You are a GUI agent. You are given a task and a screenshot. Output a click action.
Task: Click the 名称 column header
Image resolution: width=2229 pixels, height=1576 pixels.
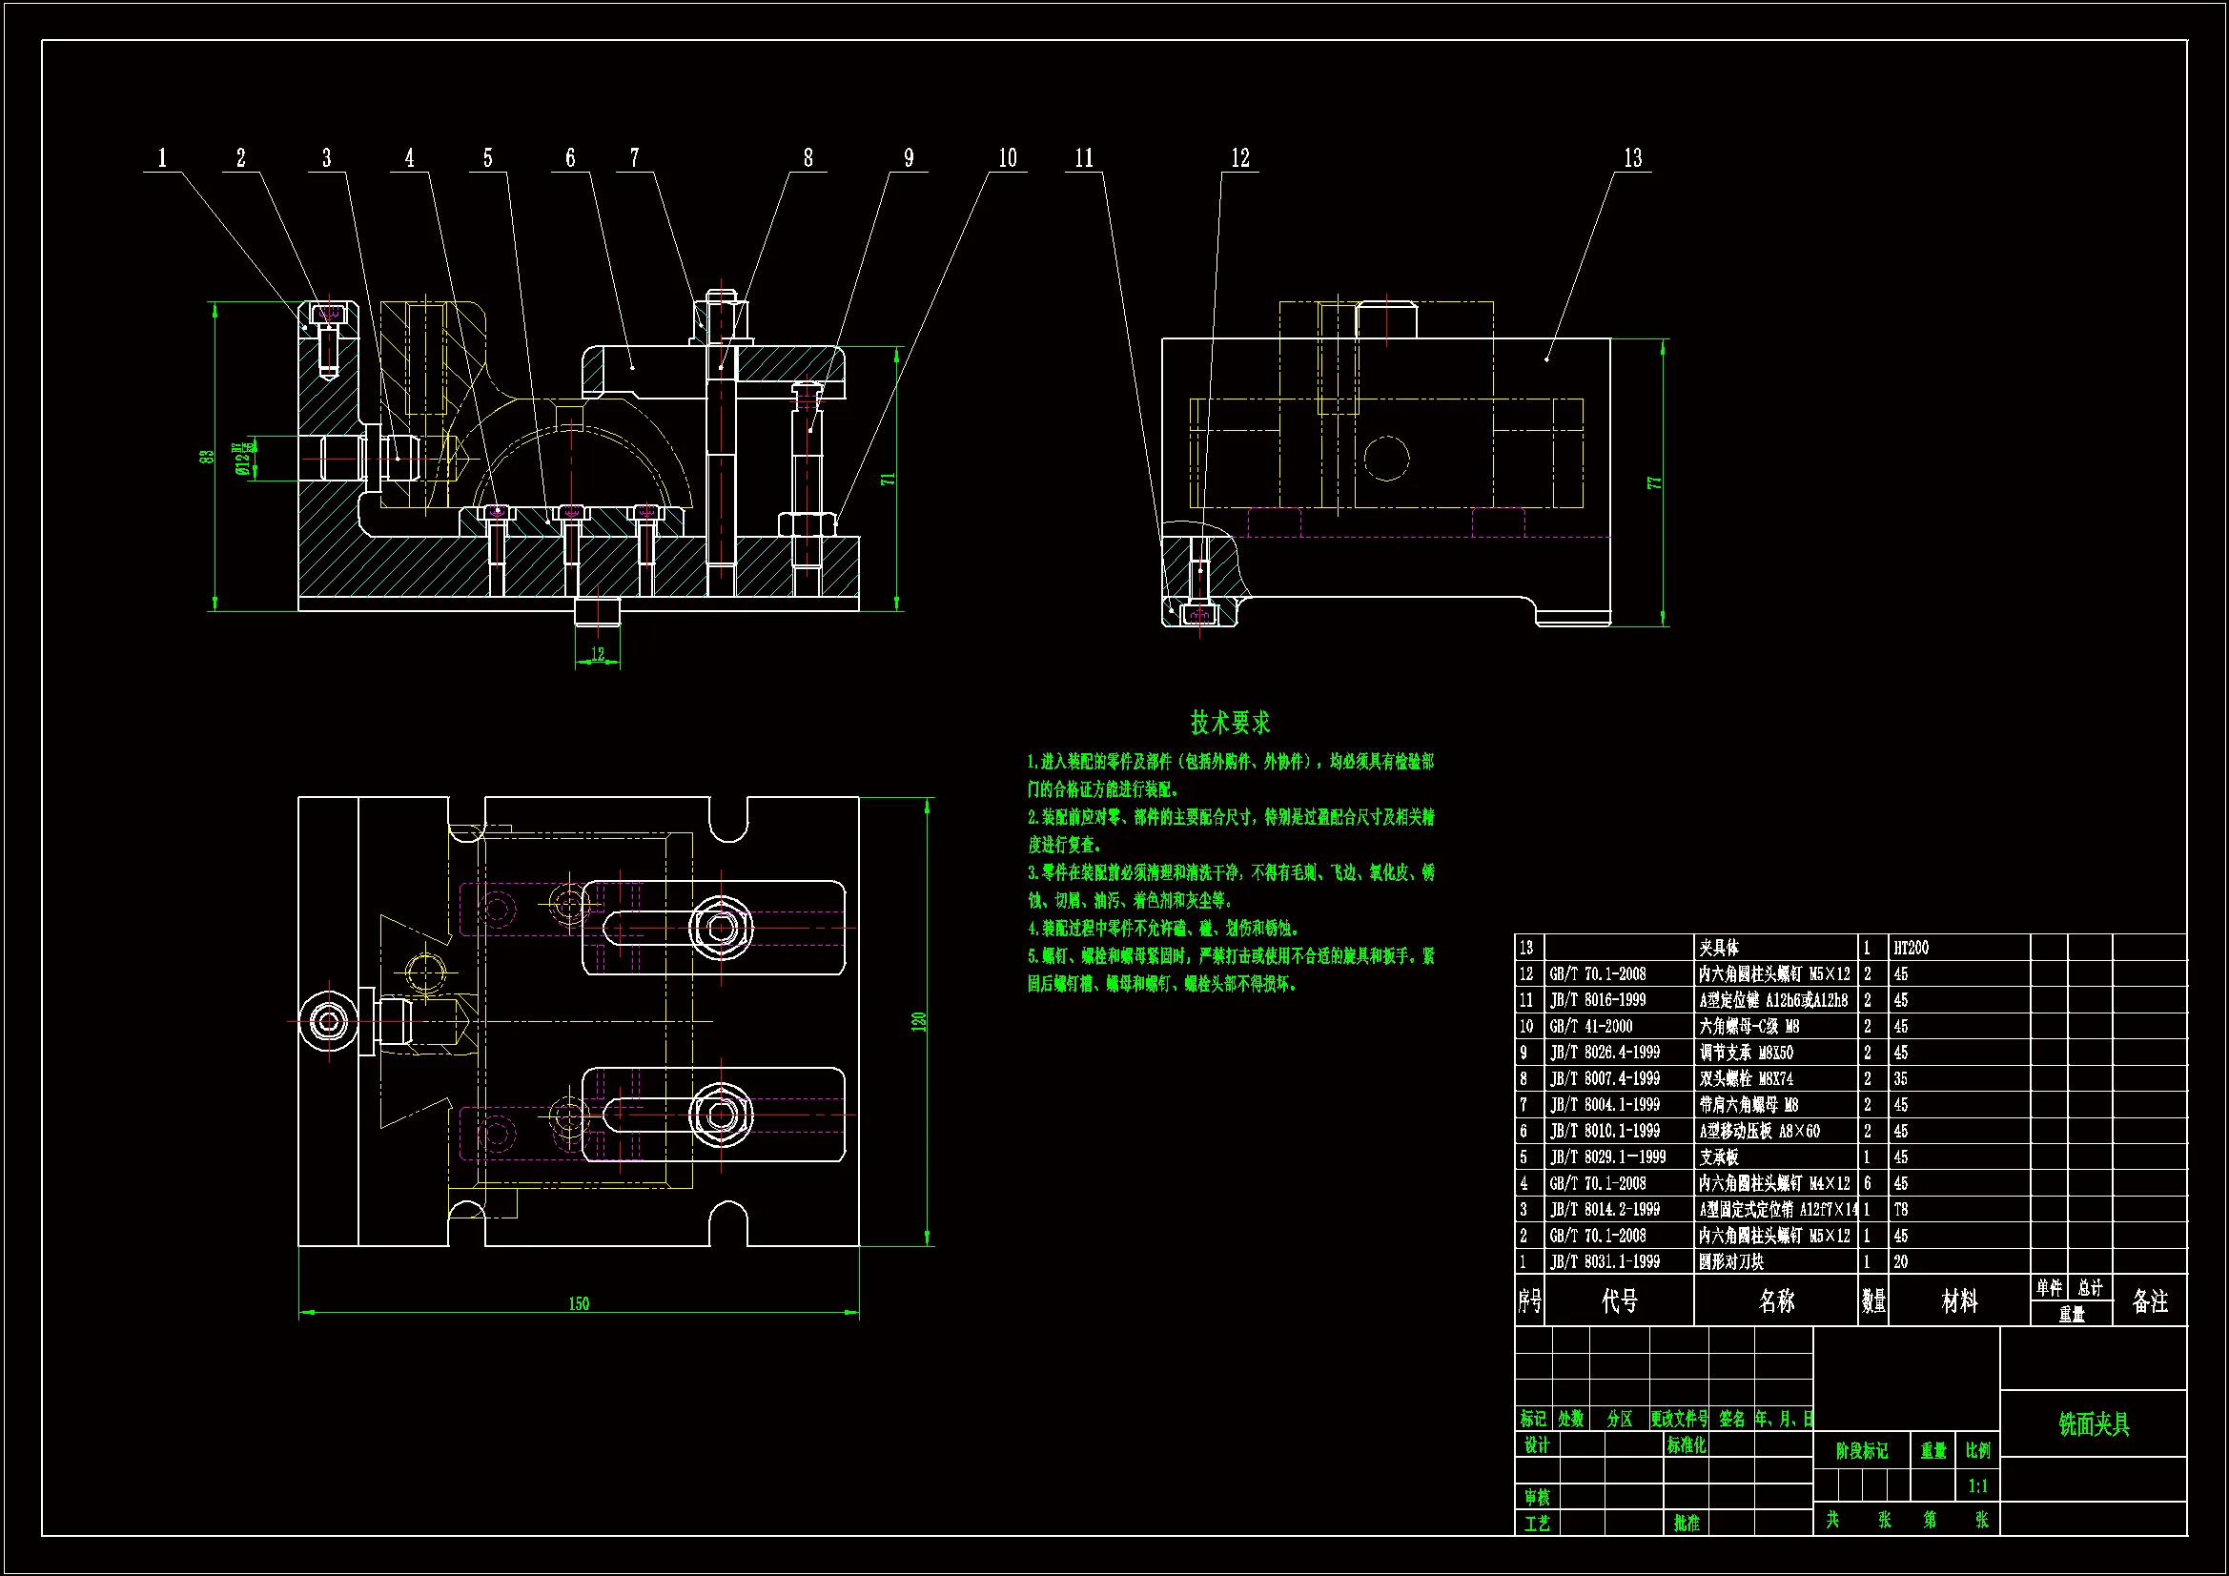pyautogui.click(x=1775, y=1301)
